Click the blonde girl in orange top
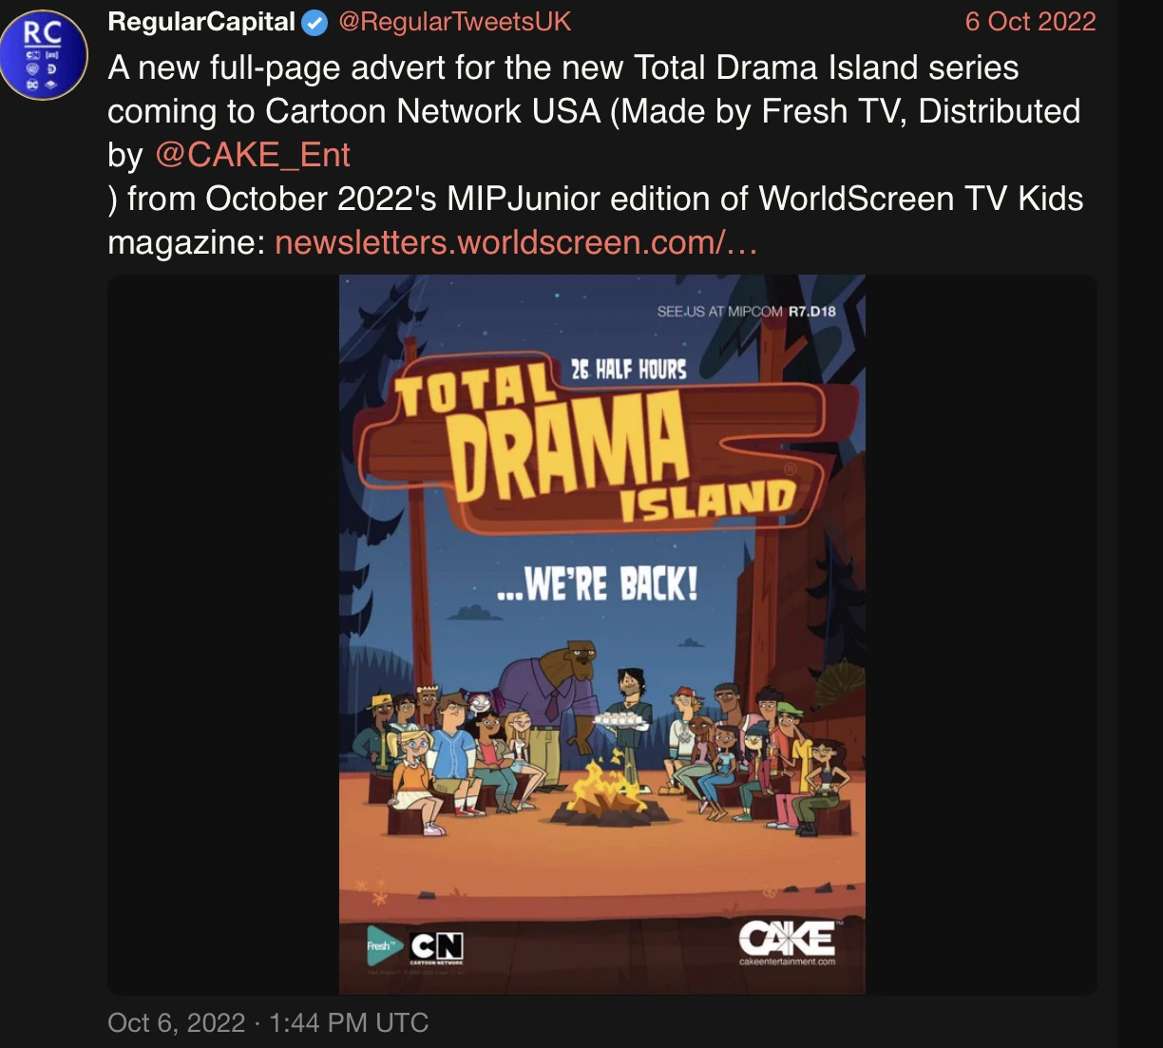The width and height of the screenshot is (1163, 1048). (x=415, y=779)
